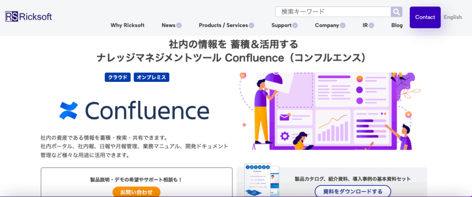Open the IR dropdown chevron
472x197 pixels.
tap(372, 26)
